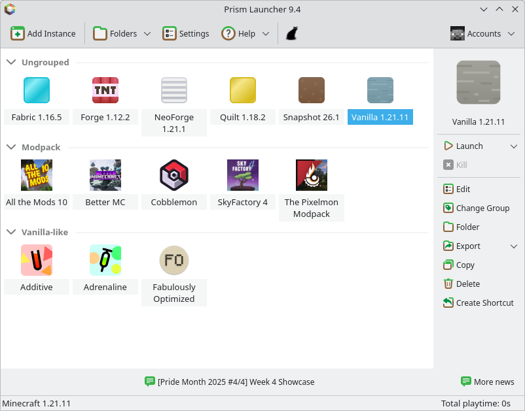
Task: Select the Fabulously Optimized instance icon
Action: coord(174,260)
